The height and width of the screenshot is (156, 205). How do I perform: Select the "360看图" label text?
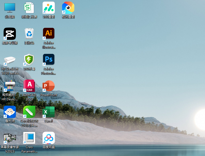(49, 17)
